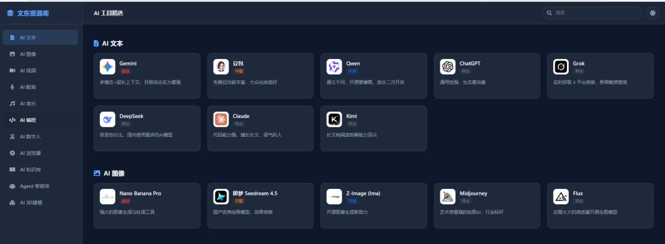Image resolution: width=665 pixels, height=244 pixels.
Task: Click the music note icon for AI 音乐
Action: coord(12,103)
